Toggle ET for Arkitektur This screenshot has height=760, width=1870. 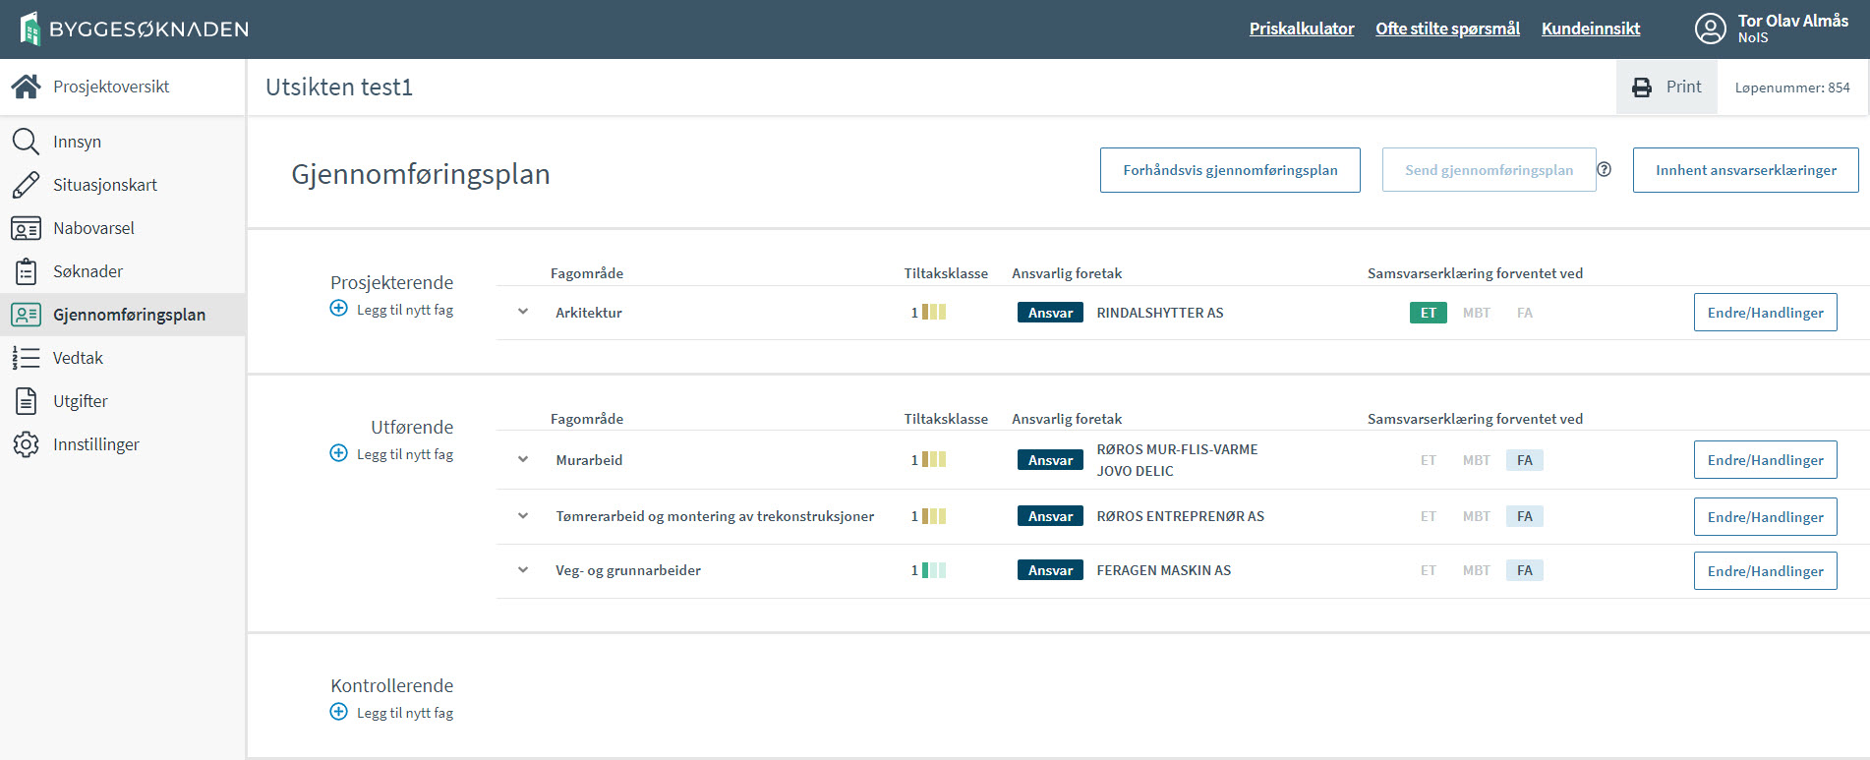[1428, 313]
